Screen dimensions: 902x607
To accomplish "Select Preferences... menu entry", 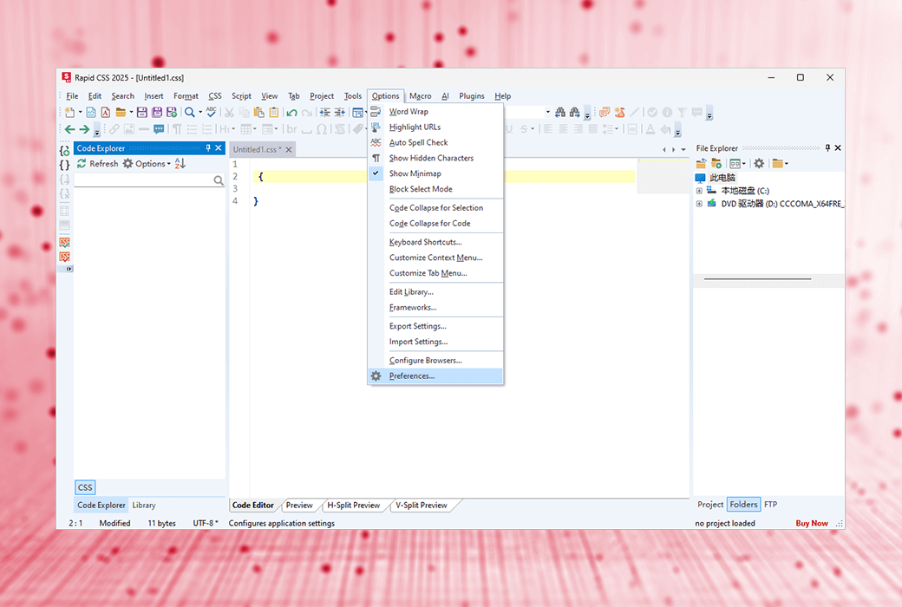I will coord(435,376).
